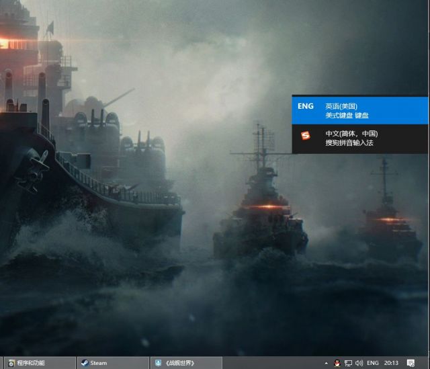The height and width of the screenshot is (369, 430).
Task: Click the Show Desktop strip at taskbar end
Action: click(x=428, y=363)
